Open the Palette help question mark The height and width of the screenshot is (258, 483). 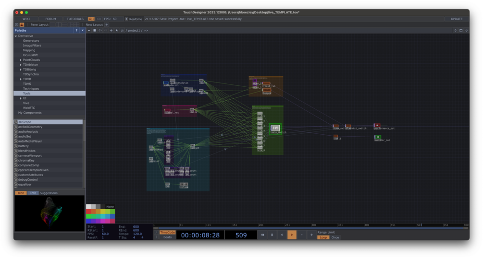point(76,30)
